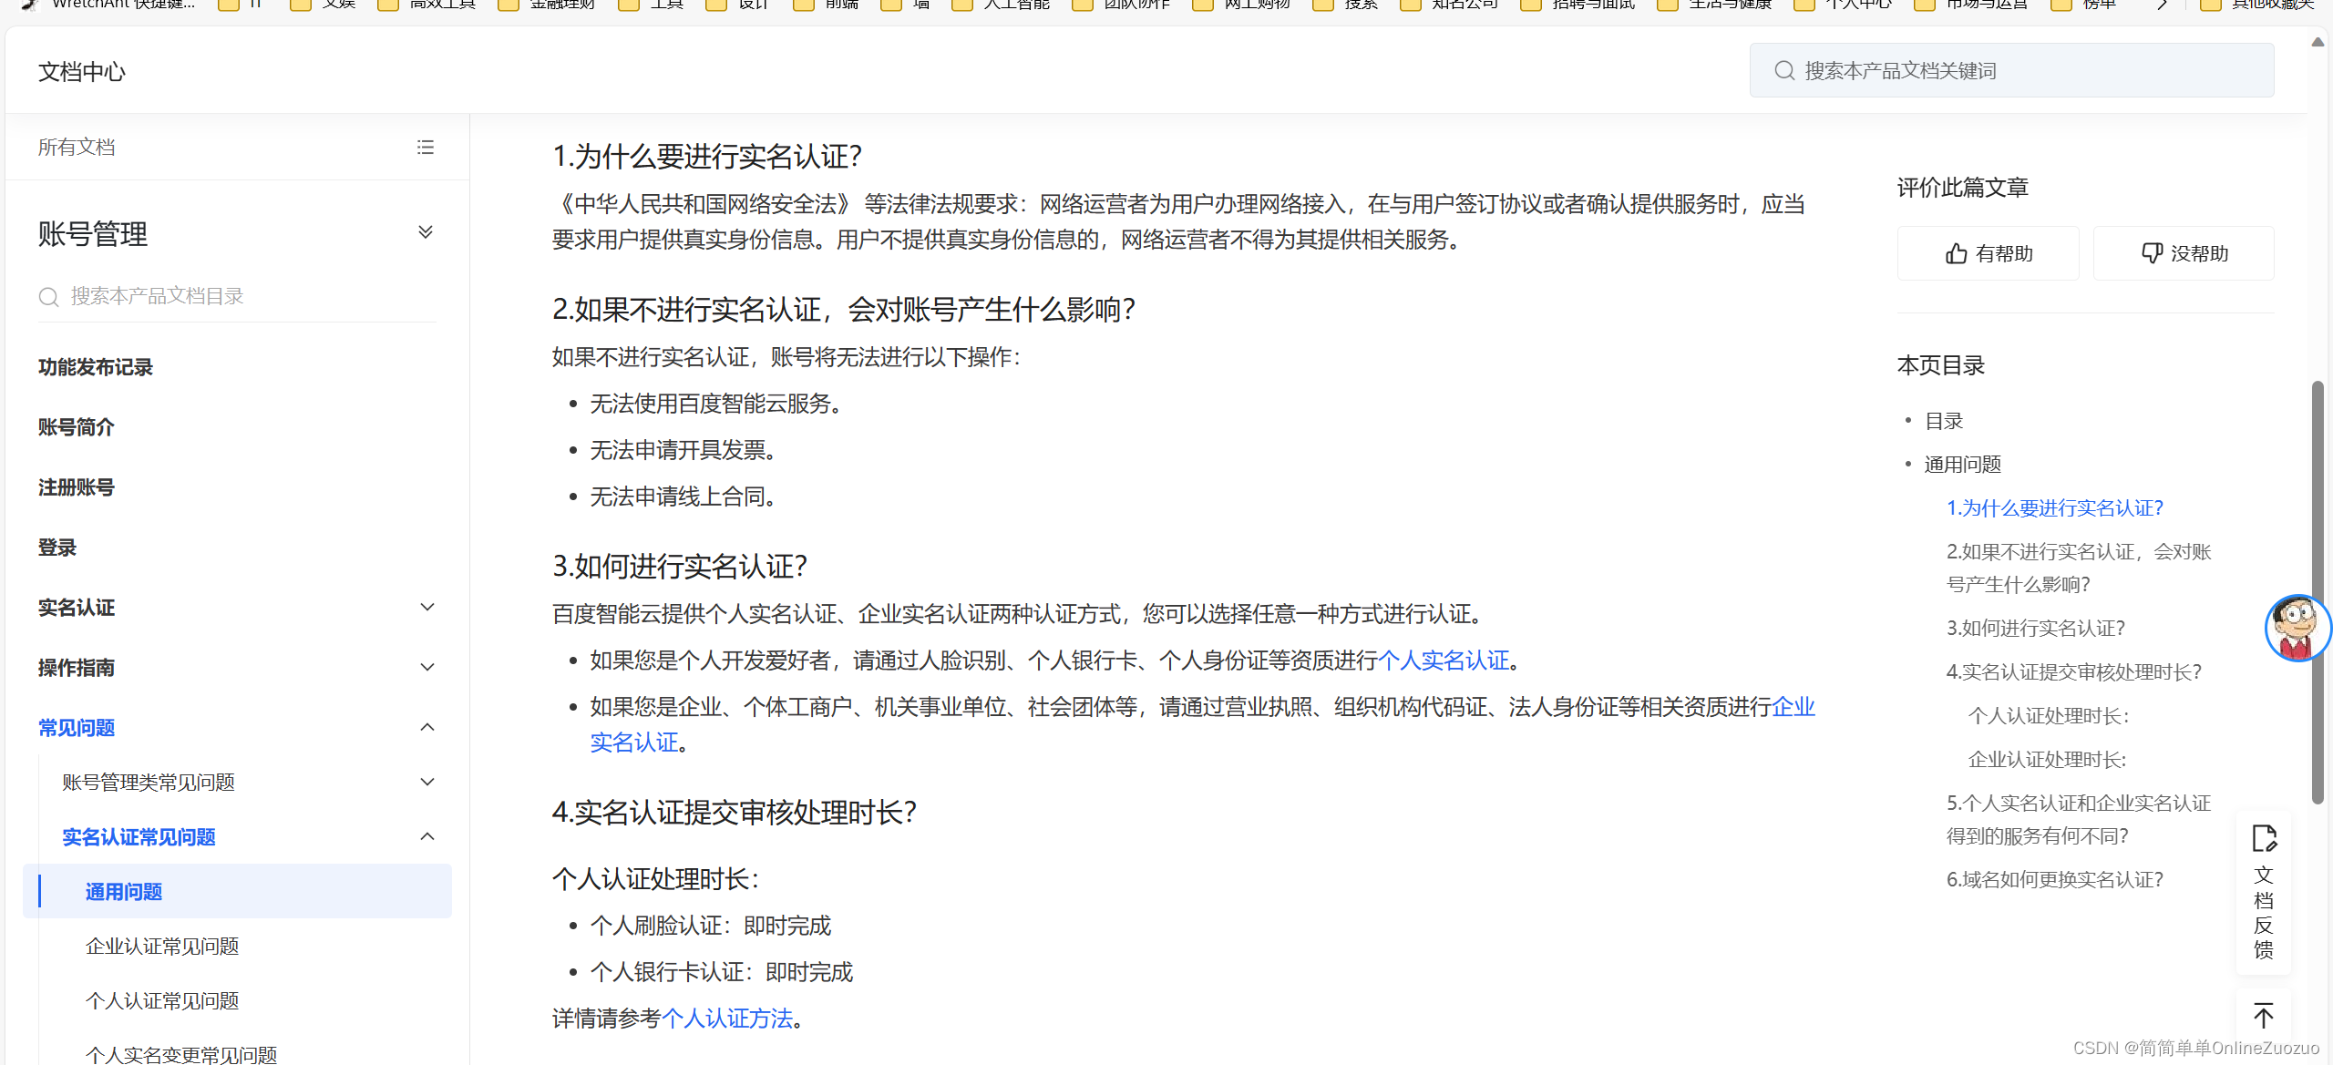Follow the 个人实名认证 link
Screen dimensions: 2333x1065
pos(1444,661)
